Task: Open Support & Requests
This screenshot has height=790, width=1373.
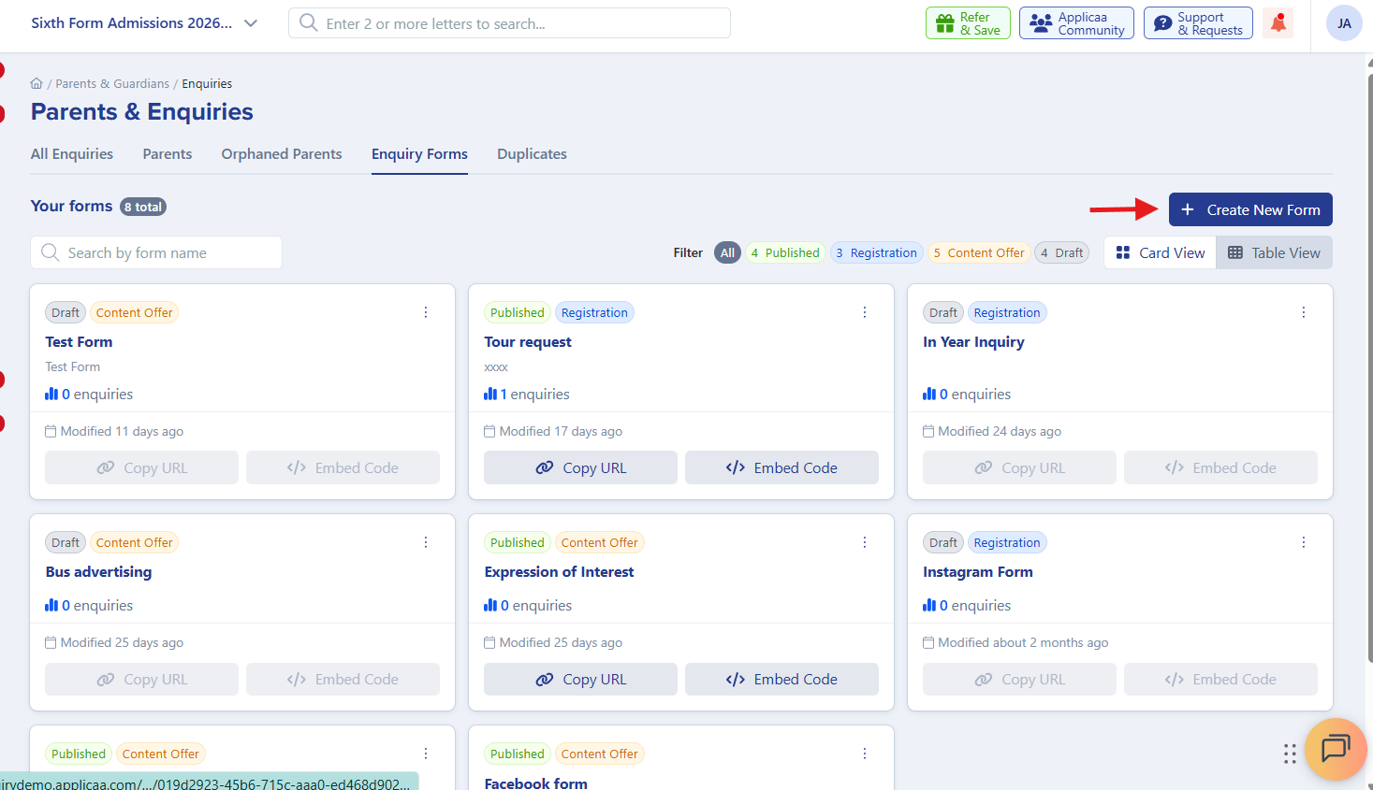Action: [x=1198, y=23]
